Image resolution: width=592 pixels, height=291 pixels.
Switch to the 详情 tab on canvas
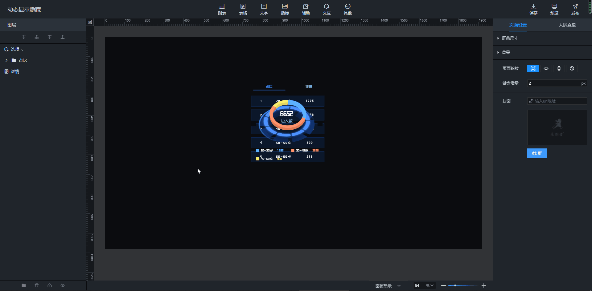[x=309, y=87]
